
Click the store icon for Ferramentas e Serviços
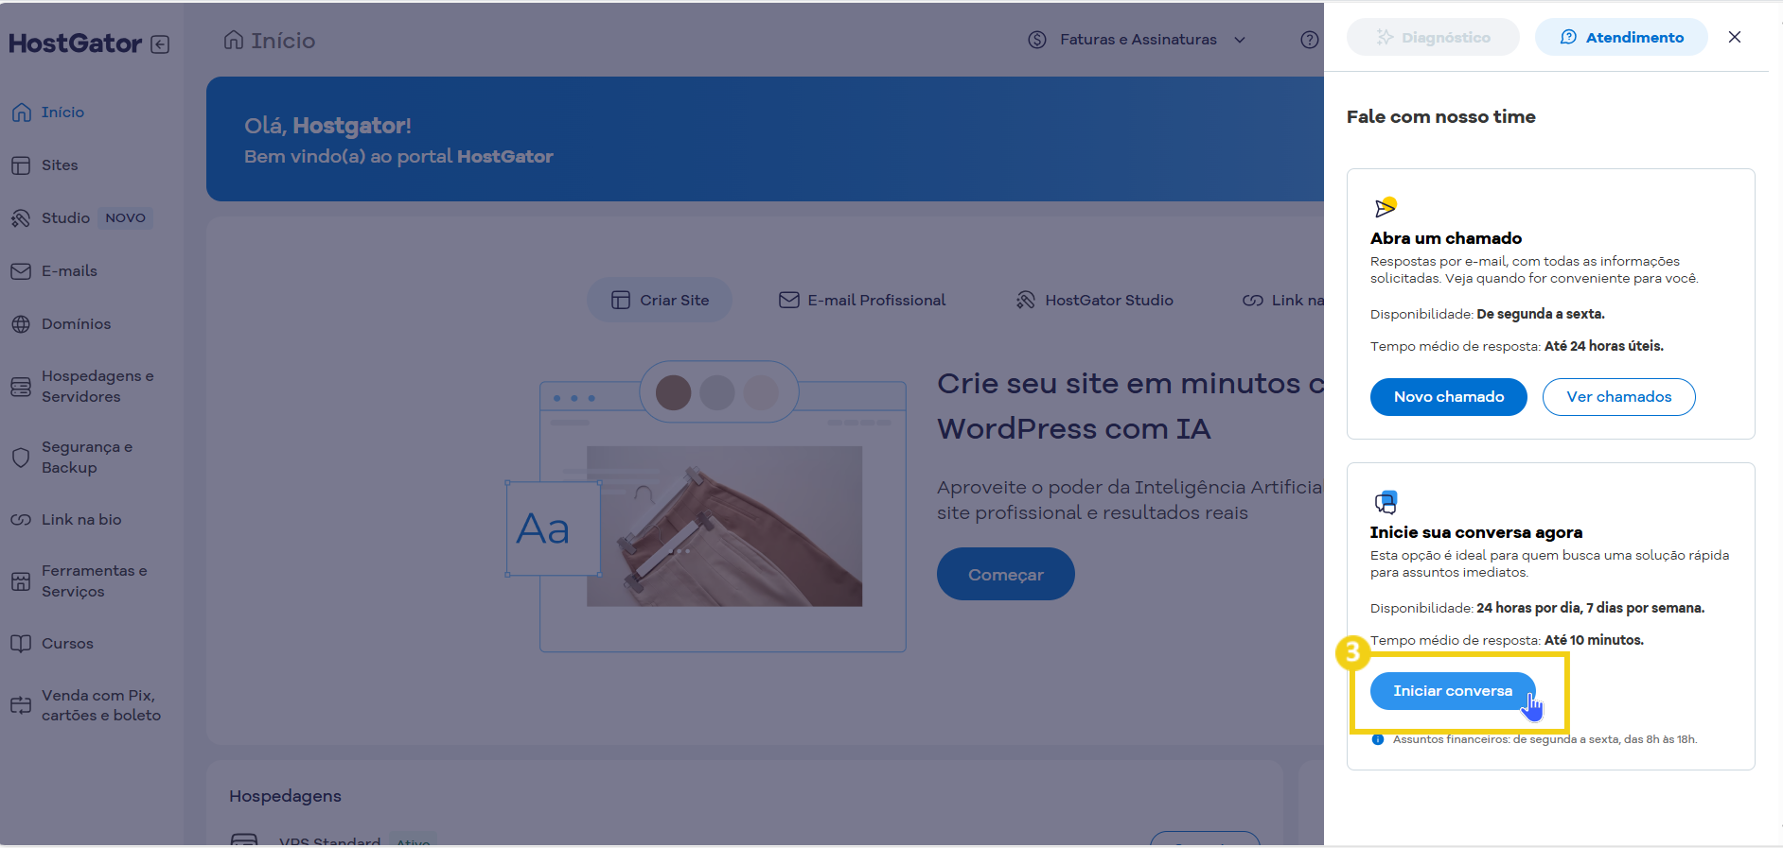click(x=21, y=581)
